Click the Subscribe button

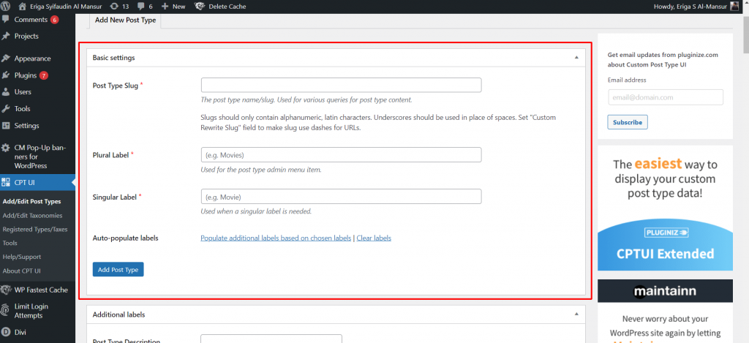[627, 122]
